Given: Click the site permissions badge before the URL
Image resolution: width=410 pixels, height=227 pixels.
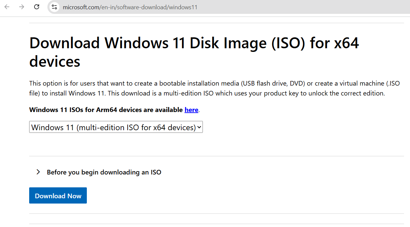Looking at the screenshot, I should pyautogui.click(x=54, y=7).
